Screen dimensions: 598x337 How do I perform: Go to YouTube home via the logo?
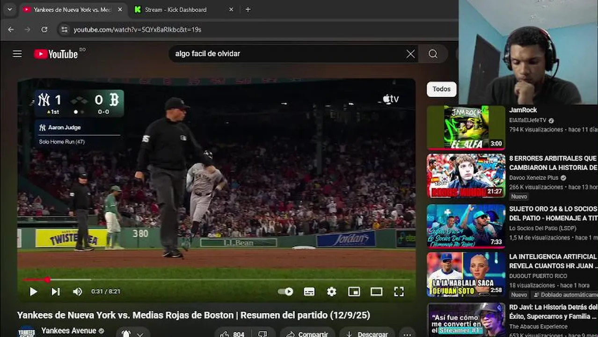(x=56, y=54)
